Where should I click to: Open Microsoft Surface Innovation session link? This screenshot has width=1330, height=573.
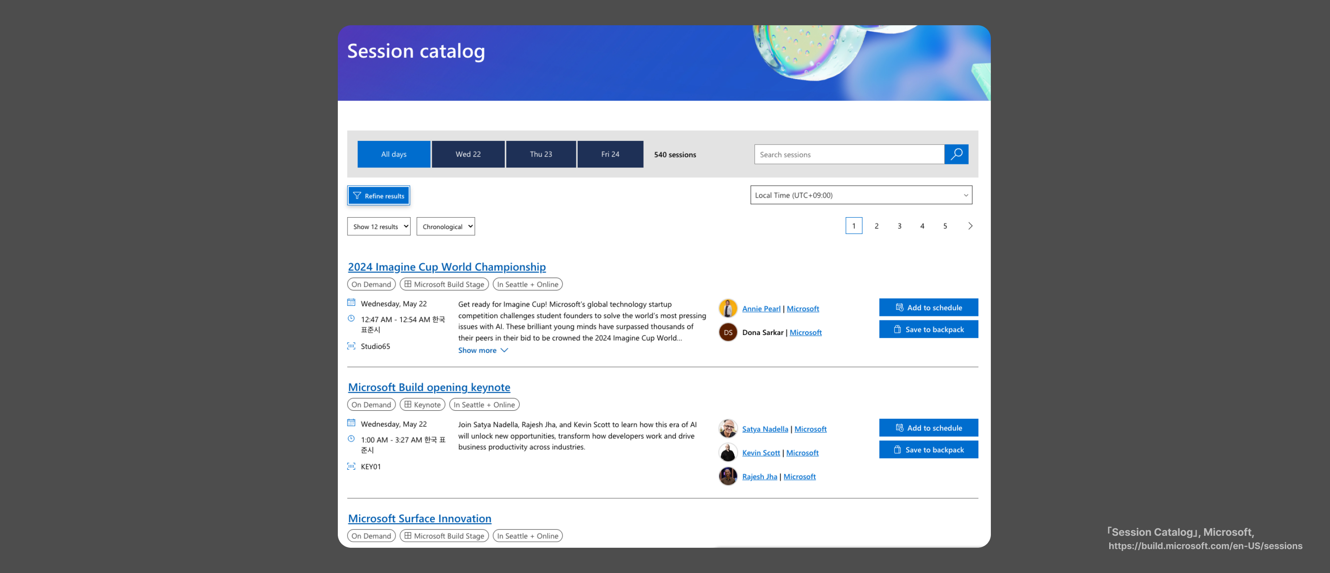pyautogui.click(x=419, y=518)
